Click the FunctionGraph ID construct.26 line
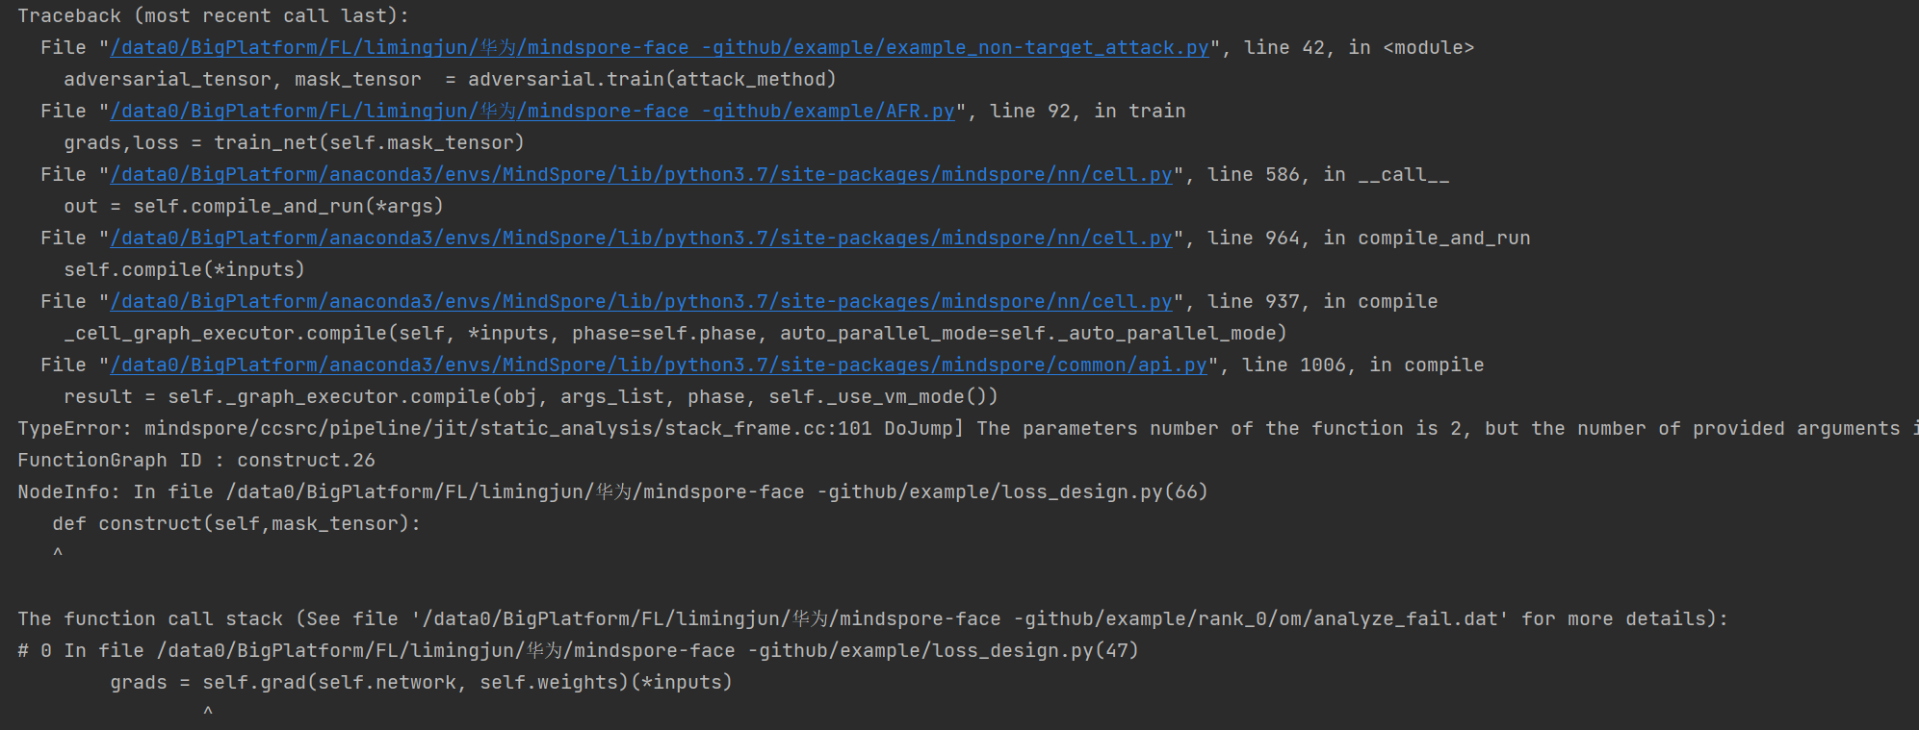The height and width of the screenshot is (730, 1919). coord(196,461)
